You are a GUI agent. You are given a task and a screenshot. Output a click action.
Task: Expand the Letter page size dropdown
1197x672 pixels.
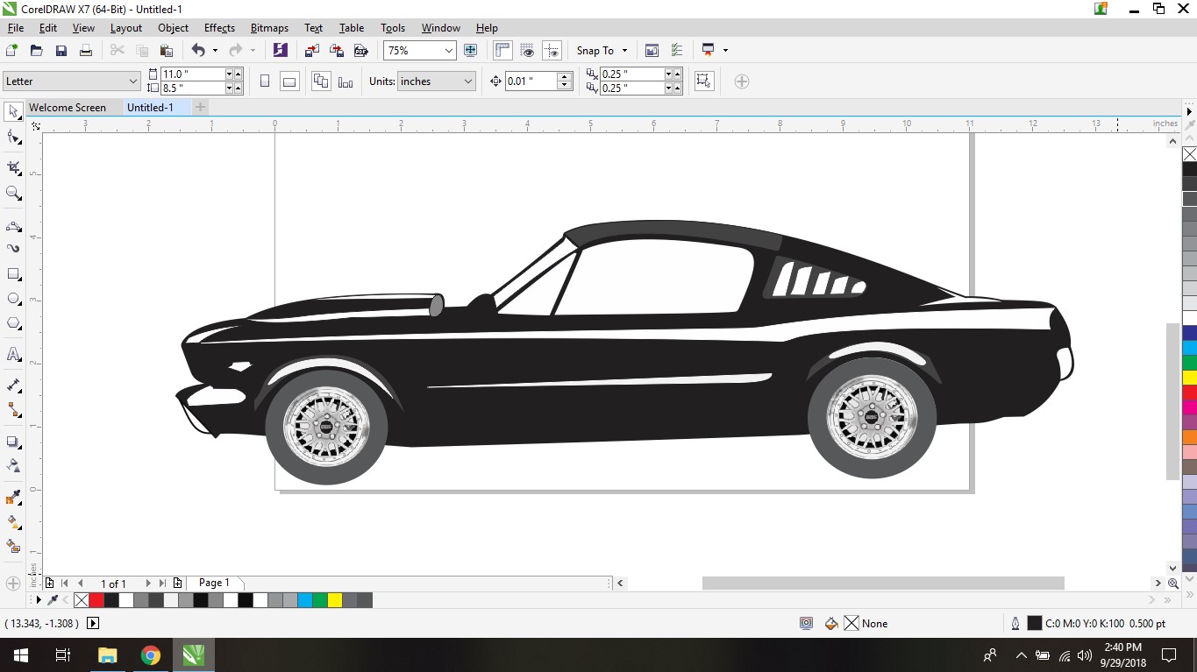pos(133,81)
